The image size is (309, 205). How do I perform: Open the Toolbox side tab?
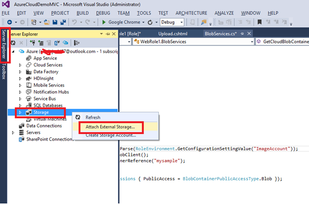point(4,71)
